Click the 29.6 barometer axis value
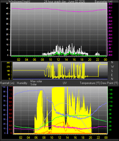Image resolution: width=119 pixels, height=141 pixels. tap(110, 28)
